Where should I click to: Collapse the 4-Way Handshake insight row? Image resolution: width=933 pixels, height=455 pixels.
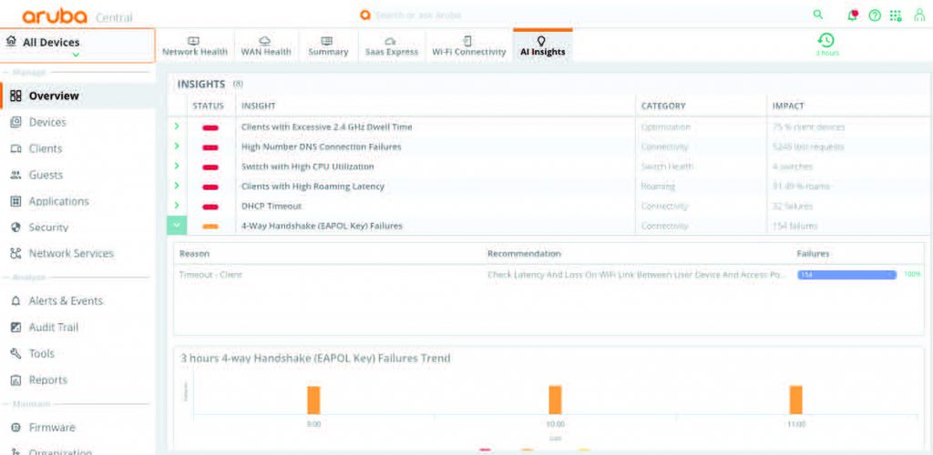point(177,226)
